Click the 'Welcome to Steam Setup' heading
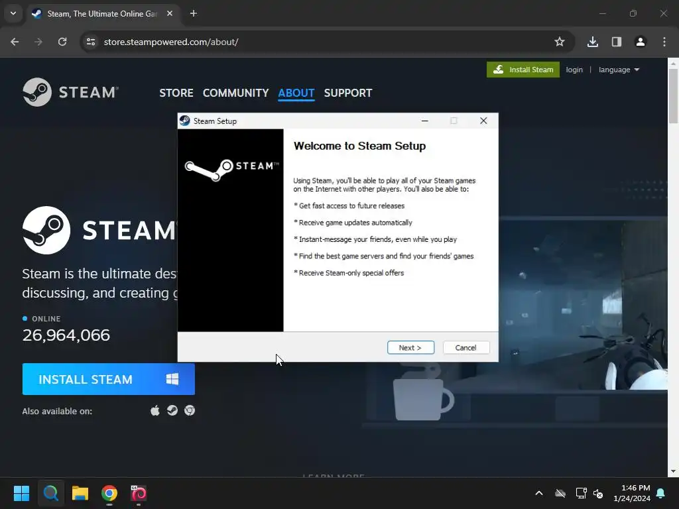Screen dimensions: 679x509 (359, 146)
